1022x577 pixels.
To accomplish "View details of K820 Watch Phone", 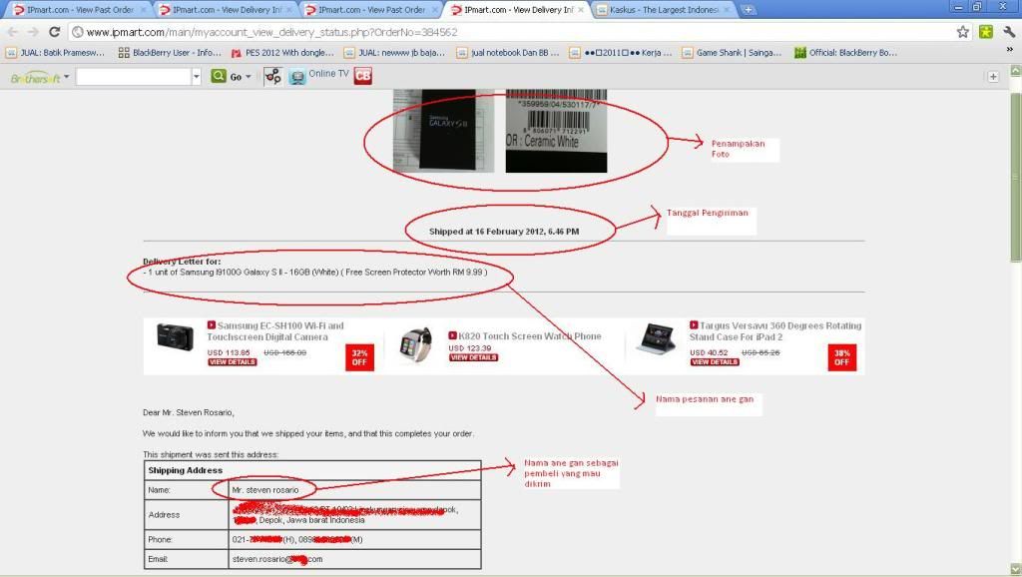I will (473, 357).
